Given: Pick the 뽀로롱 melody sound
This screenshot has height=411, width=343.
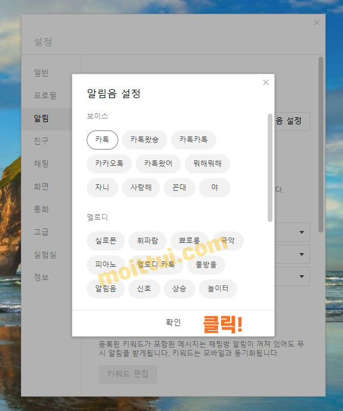Looking at the screenshot, I should pos(189,241).
